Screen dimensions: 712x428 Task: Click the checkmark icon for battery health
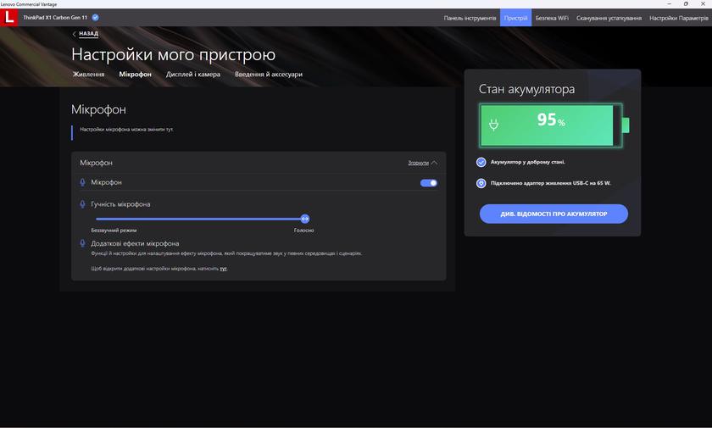[x=481, y=162]
